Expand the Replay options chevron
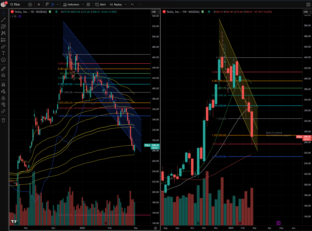 coord(125,5)
